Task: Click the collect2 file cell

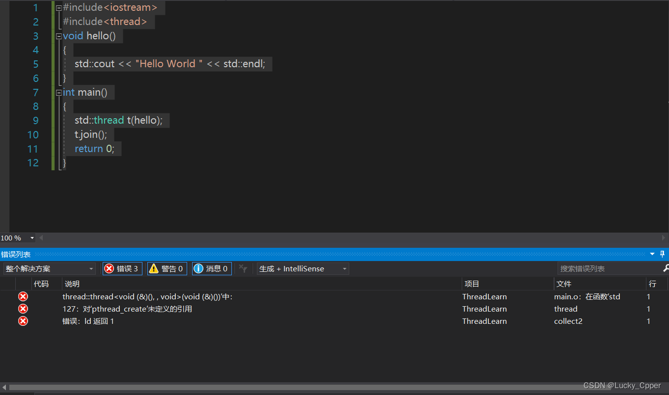Action: point(568,321)
